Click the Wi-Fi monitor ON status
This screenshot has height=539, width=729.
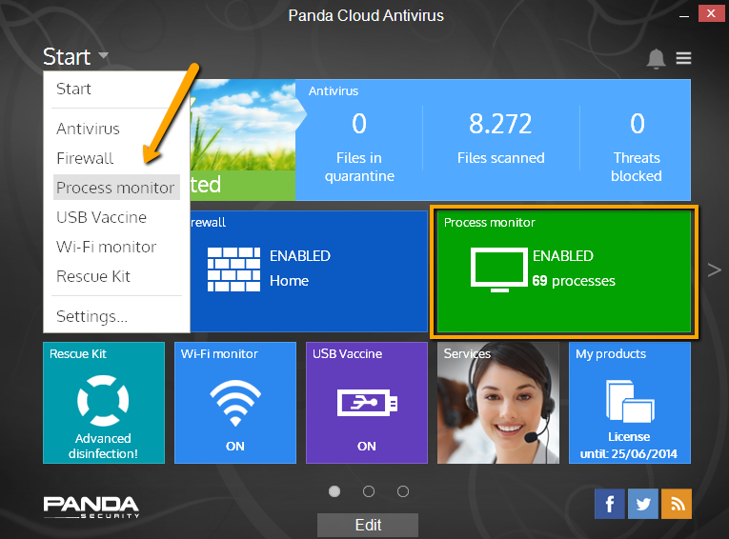coord(235,447)
